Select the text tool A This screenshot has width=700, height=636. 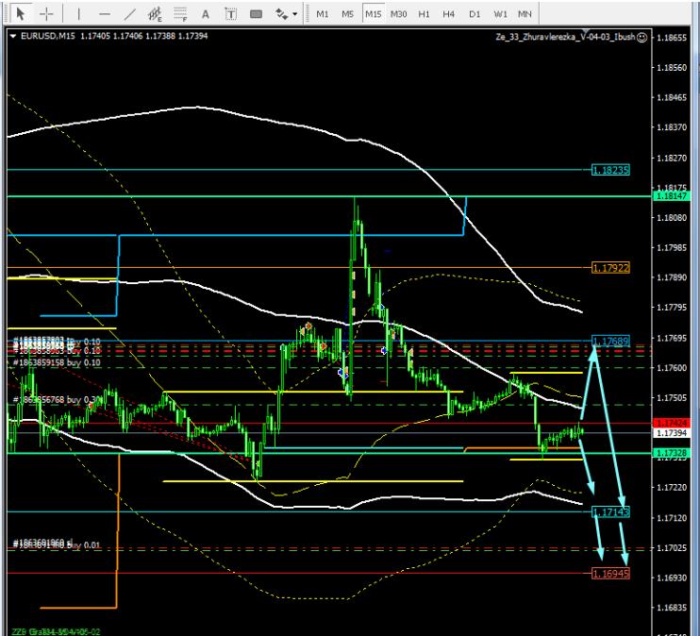[206, 14]
